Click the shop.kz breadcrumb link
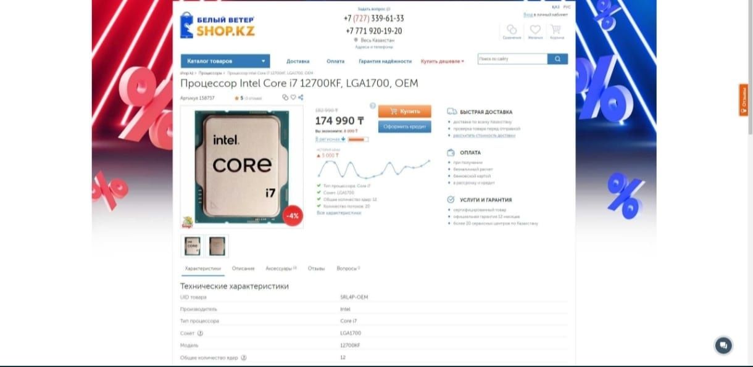 [x=186, y=73]
